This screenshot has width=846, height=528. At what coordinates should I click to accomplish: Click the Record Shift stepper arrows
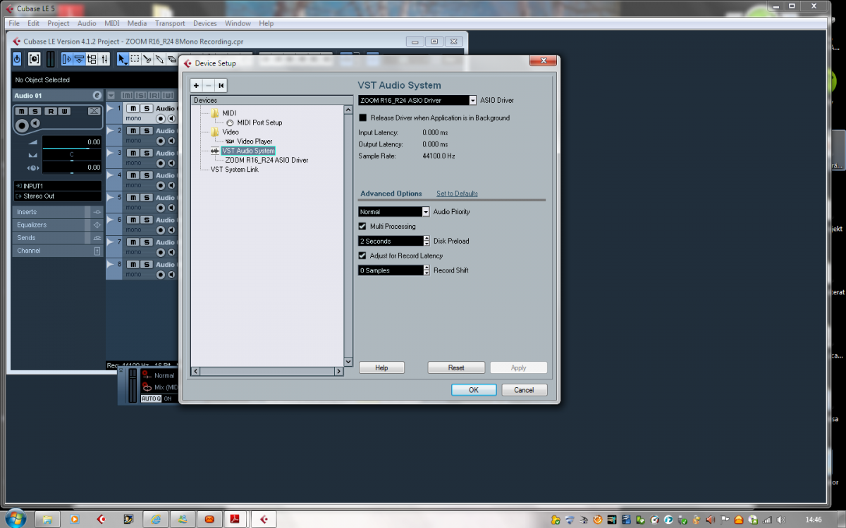(426, 270)
